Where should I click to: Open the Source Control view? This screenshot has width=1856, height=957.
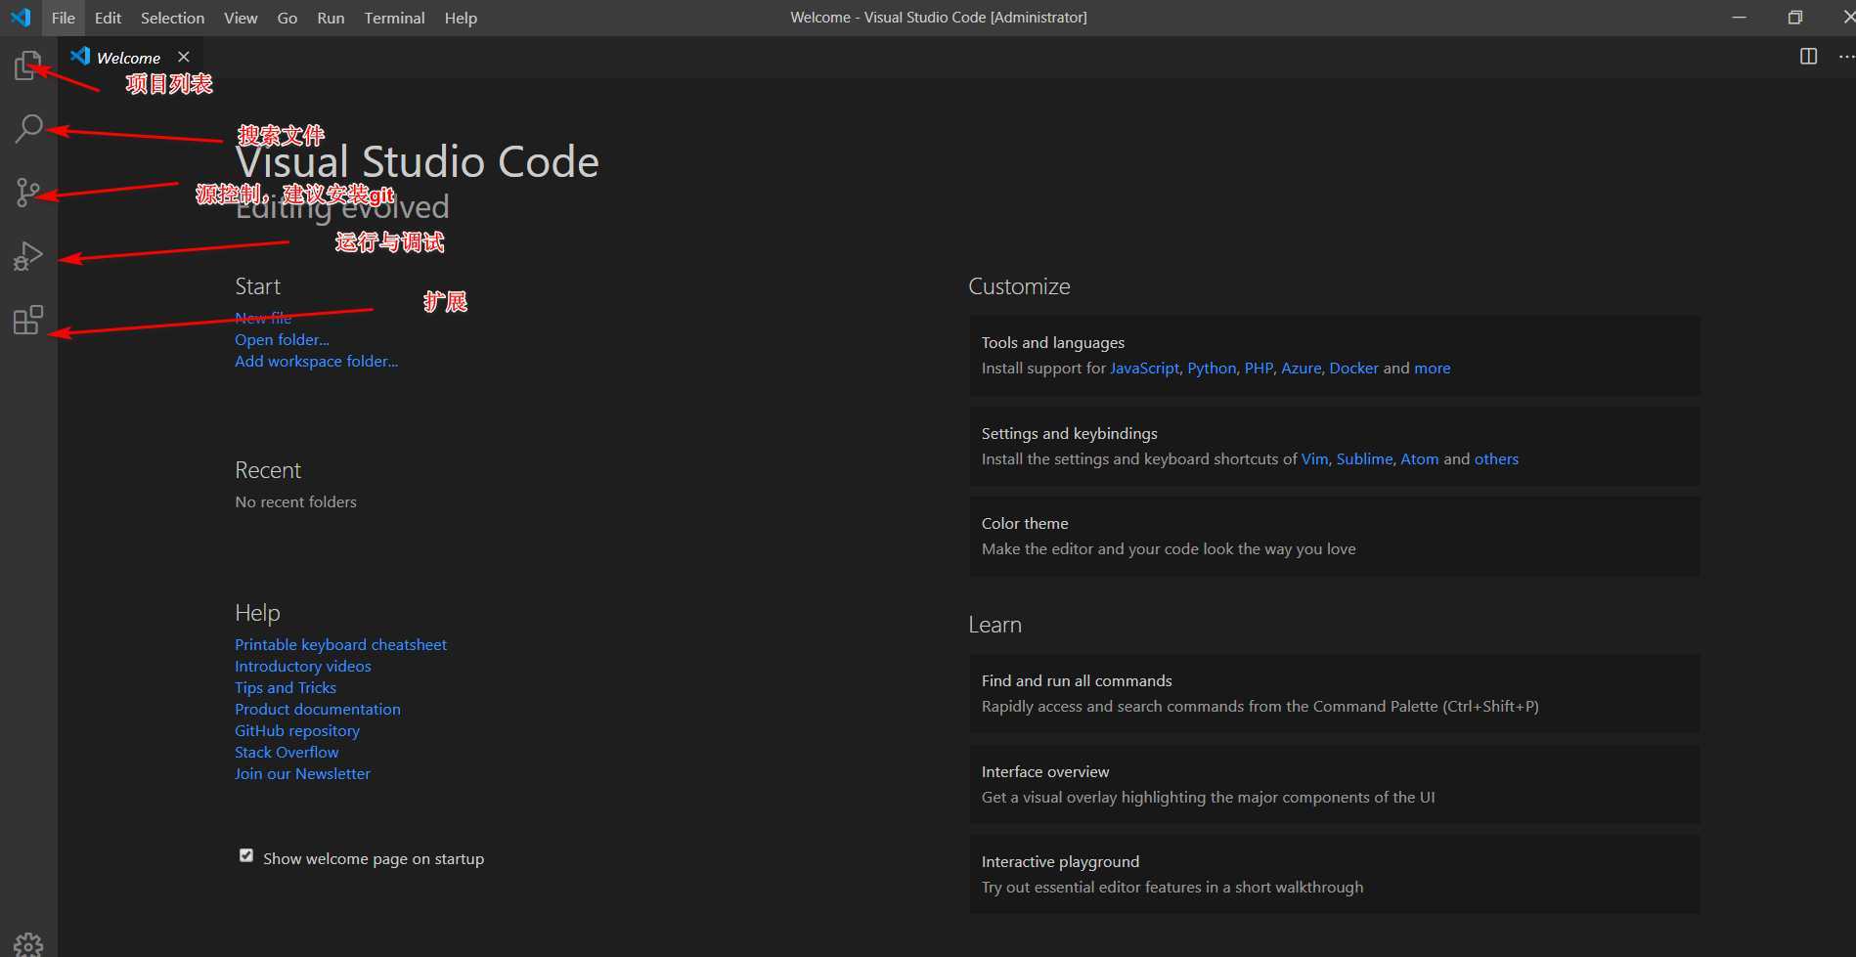point(28,193)
